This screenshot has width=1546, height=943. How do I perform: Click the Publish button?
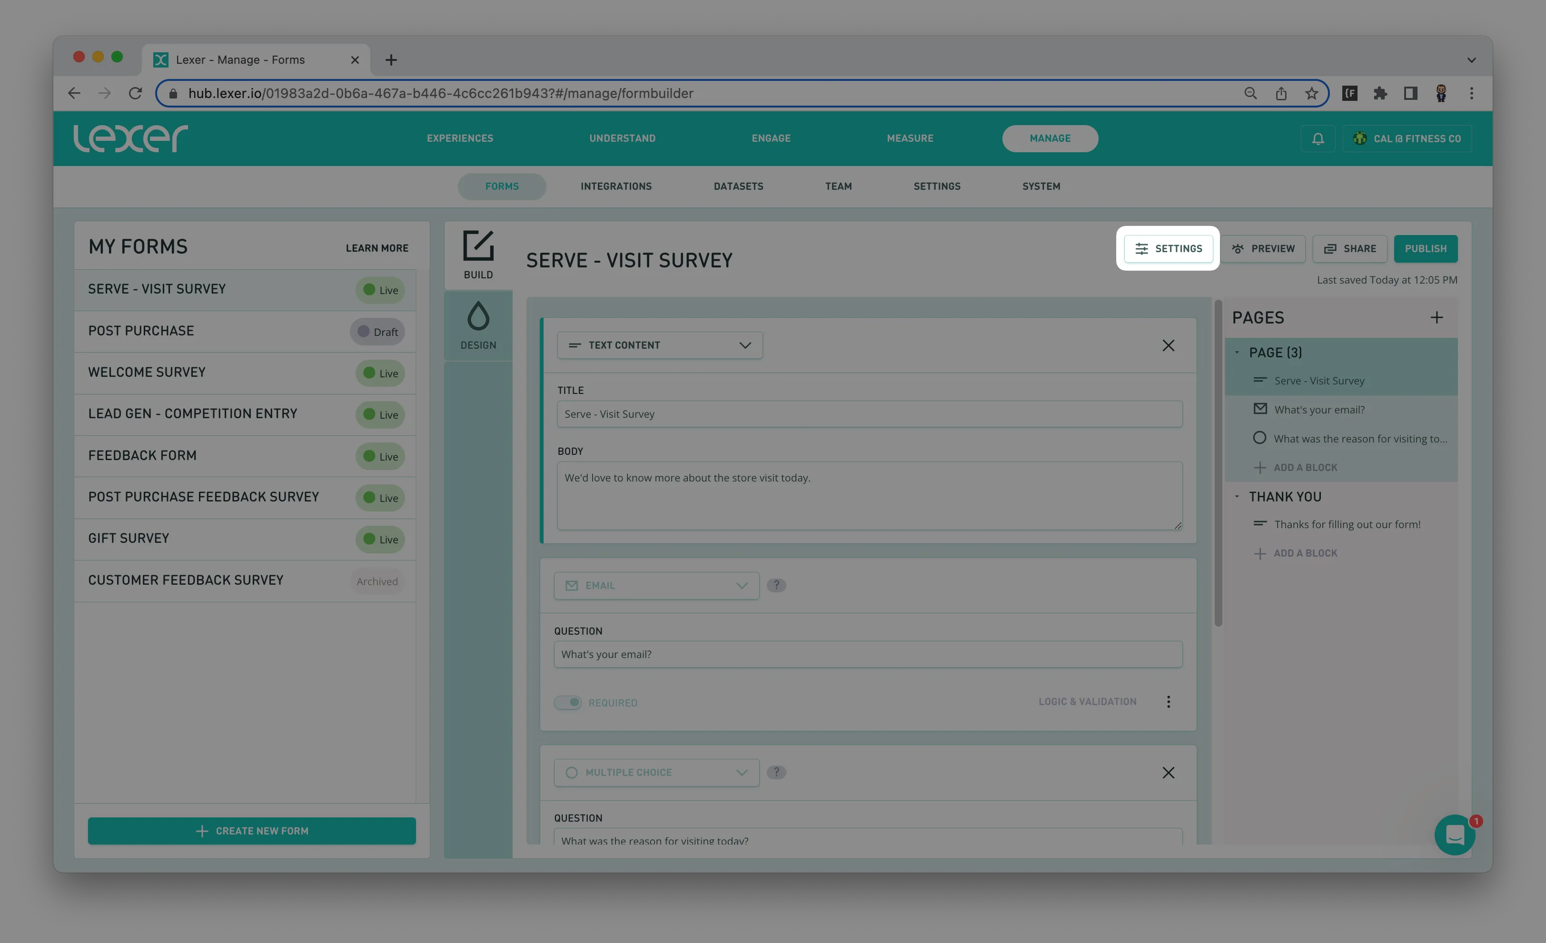[x=1425, y=249]
